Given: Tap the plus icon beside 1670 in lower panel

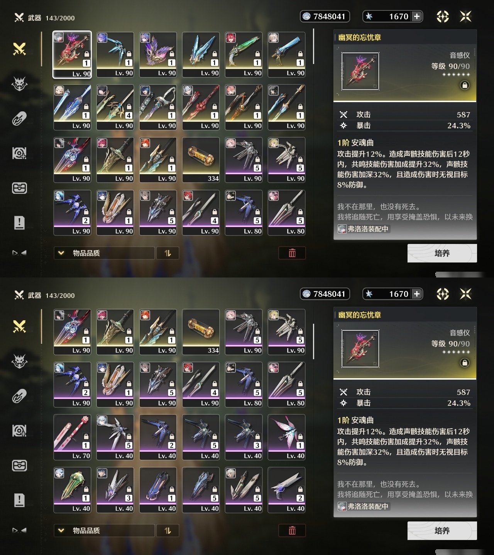Looking at the screenshot, I should pos(417,294).
